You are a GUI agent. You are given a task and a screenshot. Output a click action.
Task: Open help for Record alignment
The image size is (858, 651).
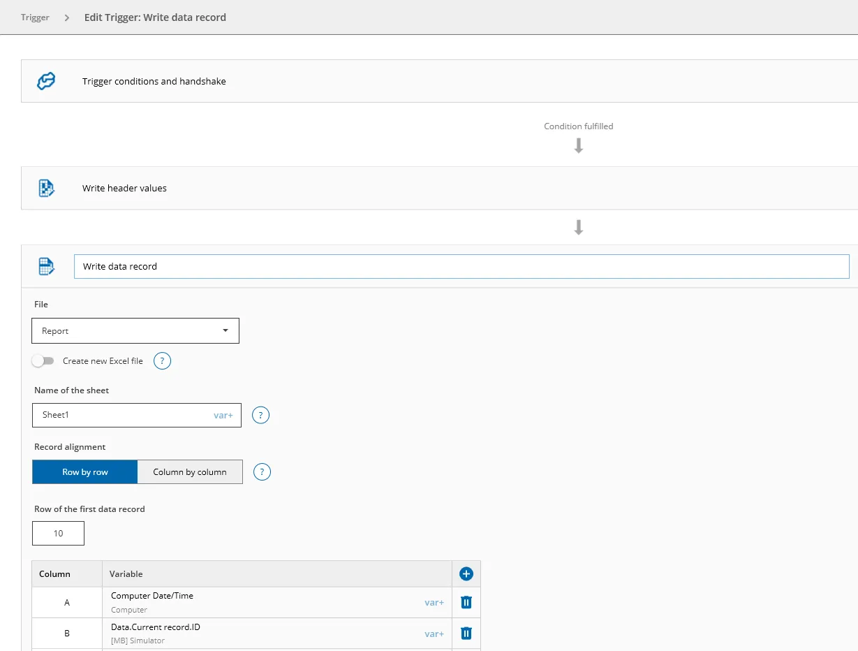262,472
